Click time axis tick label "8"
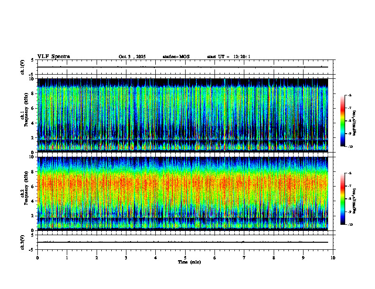This screenshot has height=289, width=375. point(274,258)
